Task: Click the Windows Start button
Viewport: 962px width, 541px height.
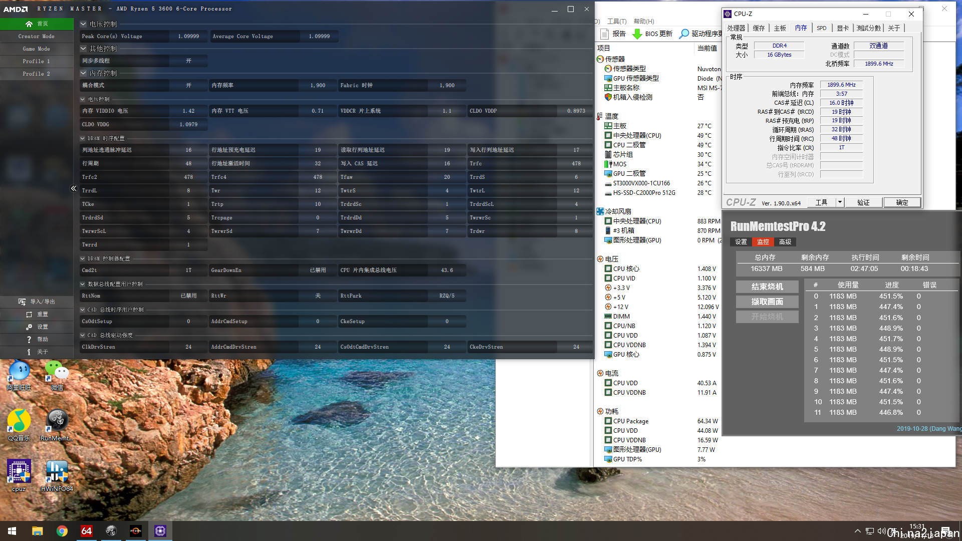Action: [12, 531]
